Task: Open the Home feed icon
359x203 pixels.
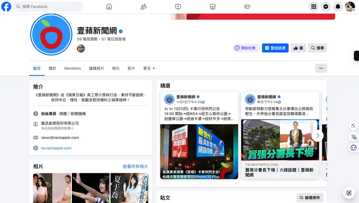Action: pyautogui.click(x=109, y=7)
